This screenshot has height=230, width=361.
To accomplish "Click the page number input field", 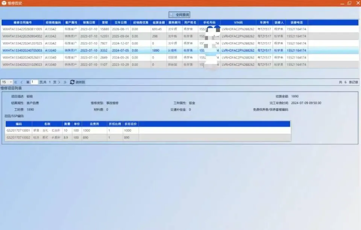I will coord(34,82).
